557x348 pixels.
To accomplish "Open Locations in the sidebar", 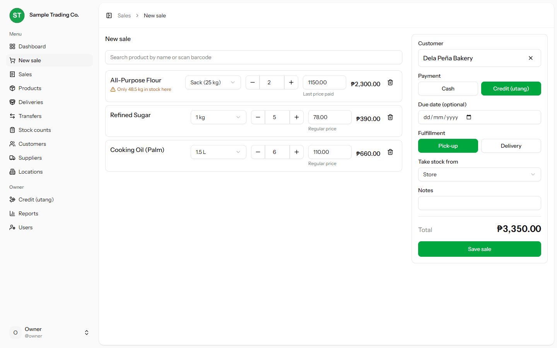I will [x=50, y=172].
